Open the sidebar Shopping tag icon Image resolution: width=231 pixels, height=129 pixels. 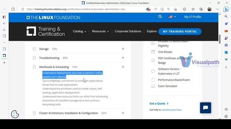[226, 24]
